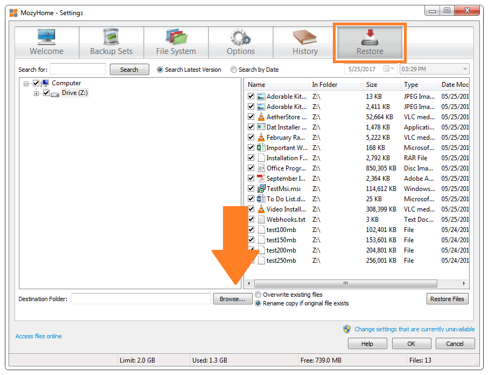Click the Search button

pos(129,70)
